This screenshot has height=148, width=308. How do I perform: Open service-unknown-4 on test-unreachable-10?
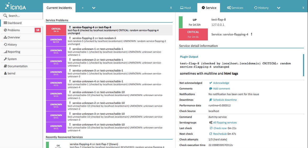[x=99, y=125]
